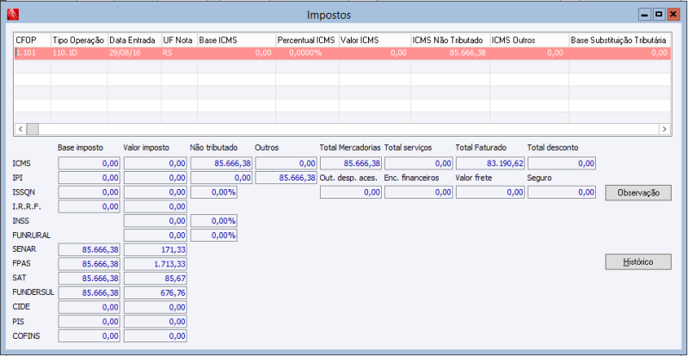The height and width of the screenshot is (356, 688).
Task: Click the ICMS Valor imposto field
Action: [156, 163]
